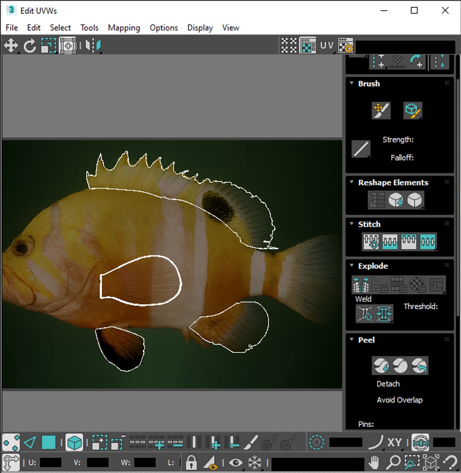This screenshot has height=473, width=461.
Task: Click Shrink UV Selection icon
Action: point(118,442)
